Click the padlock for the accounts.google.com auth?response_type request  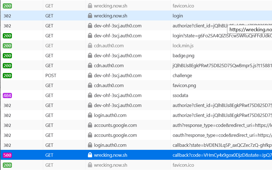pyautogui.click(x=90, y=125)
